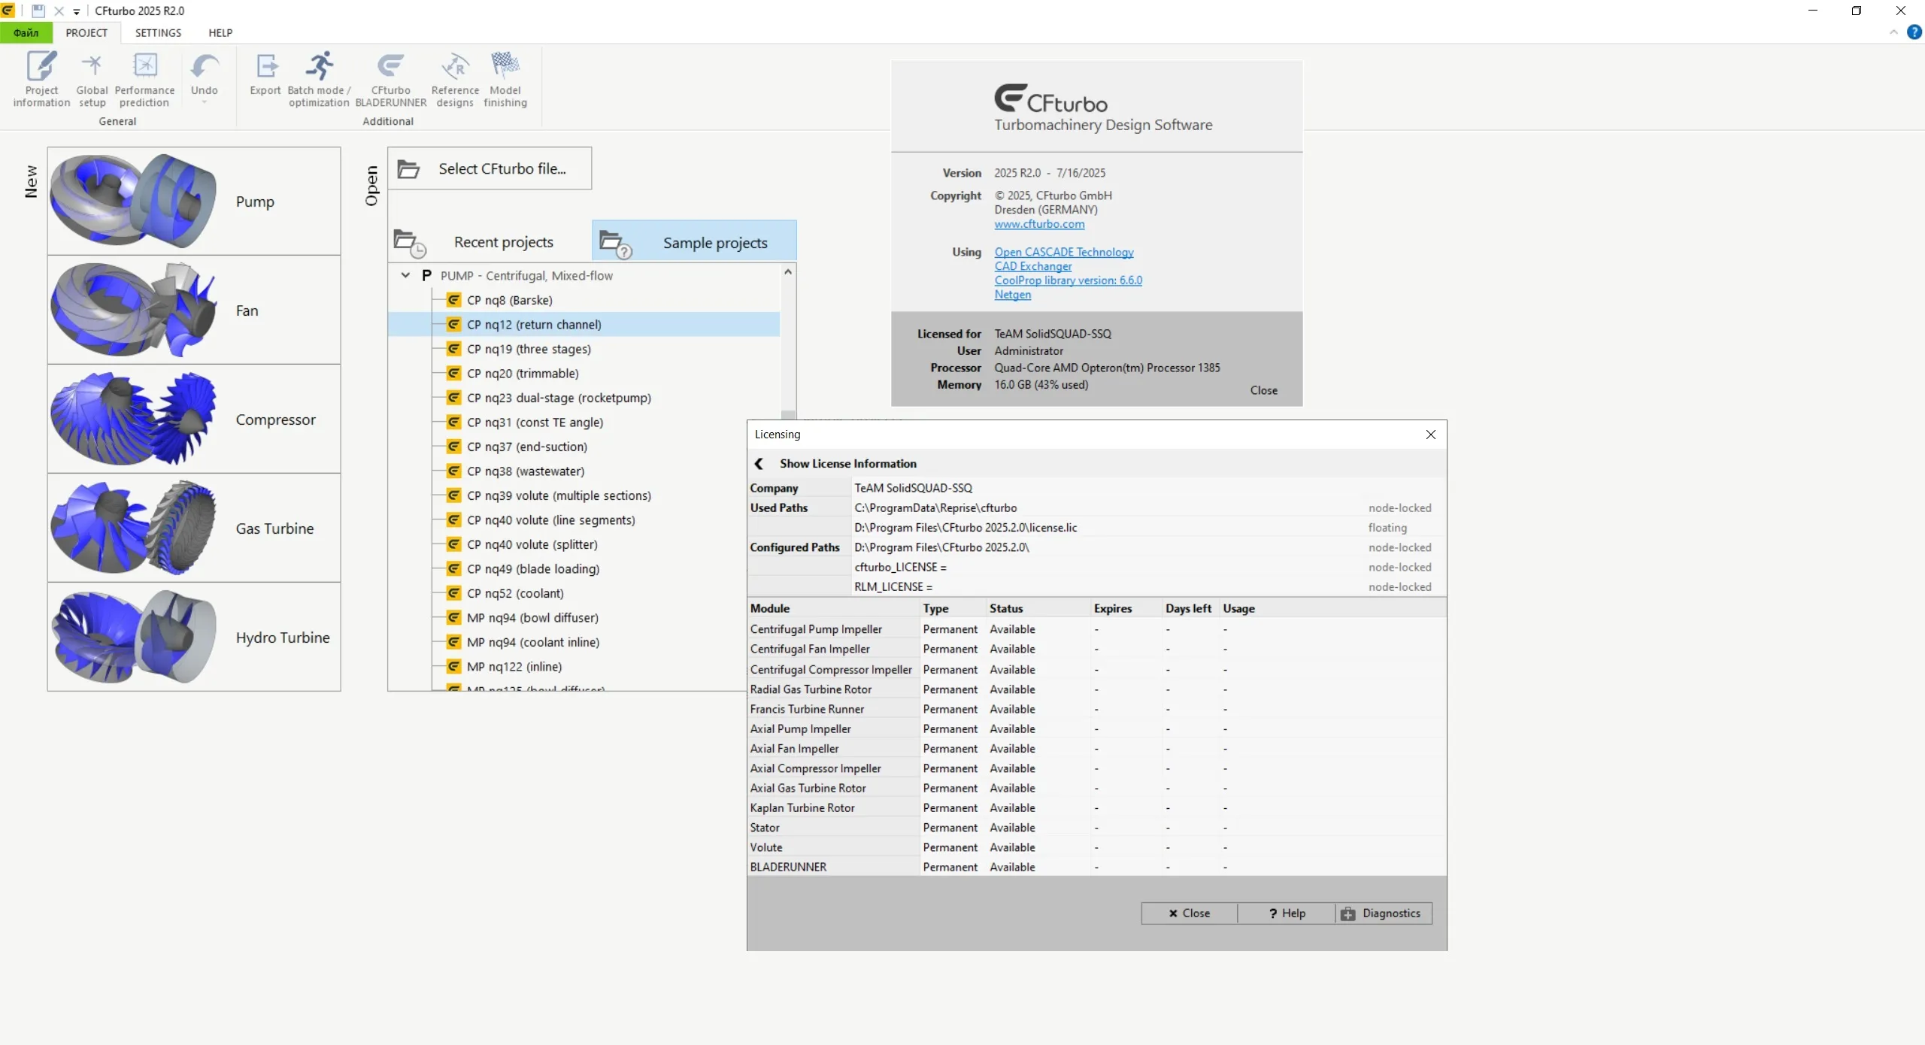This screenshot has width=1925, height=1045.
Task: Click the Undo icon
Action: tap(204, 68)
